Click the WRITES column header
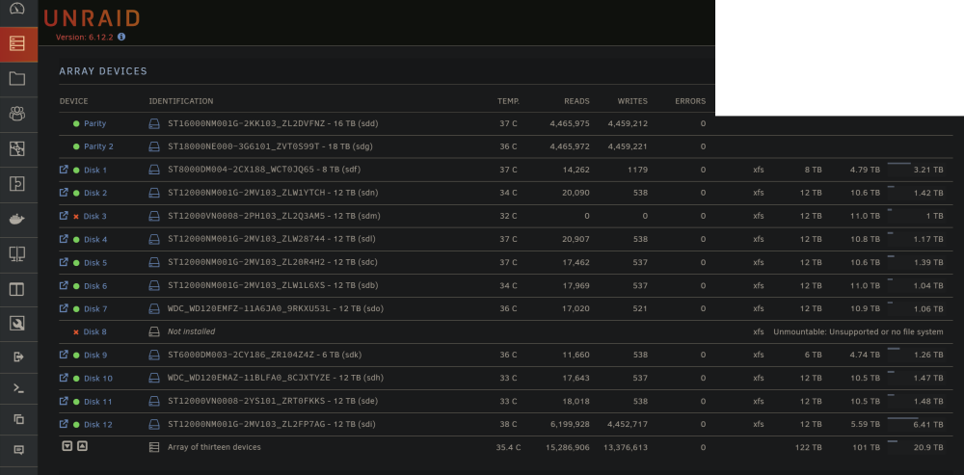 (x=632, y=101)
